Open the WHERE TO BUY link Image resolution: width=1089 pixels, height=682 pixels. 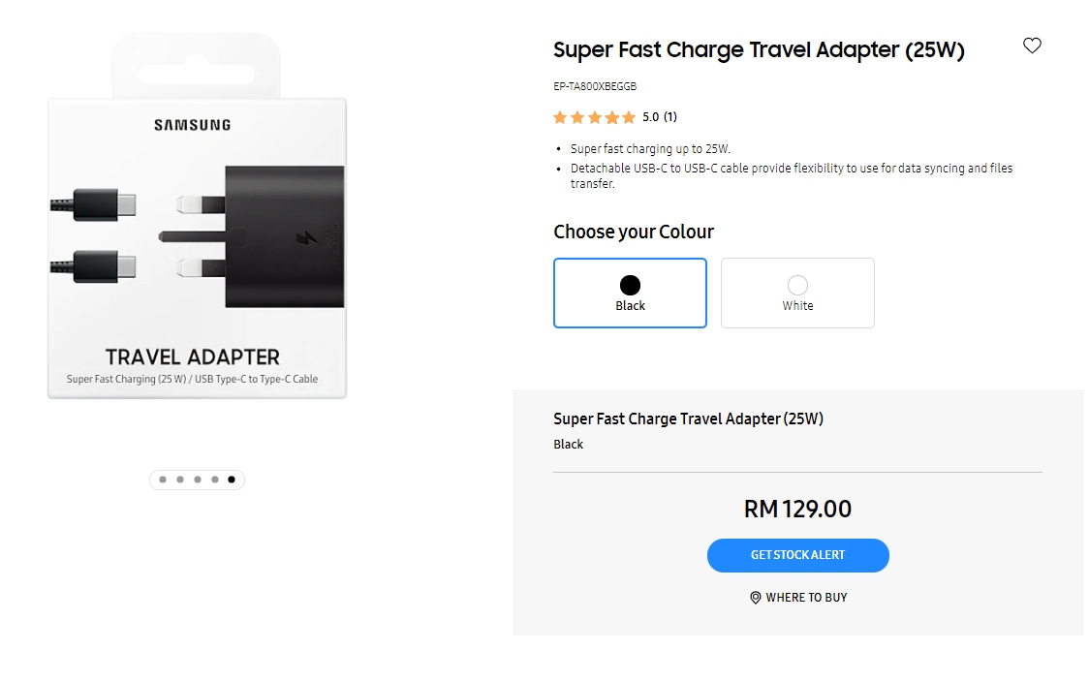806,598
